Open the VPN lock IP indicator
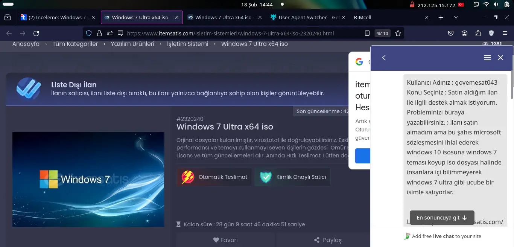 (433, 5)
